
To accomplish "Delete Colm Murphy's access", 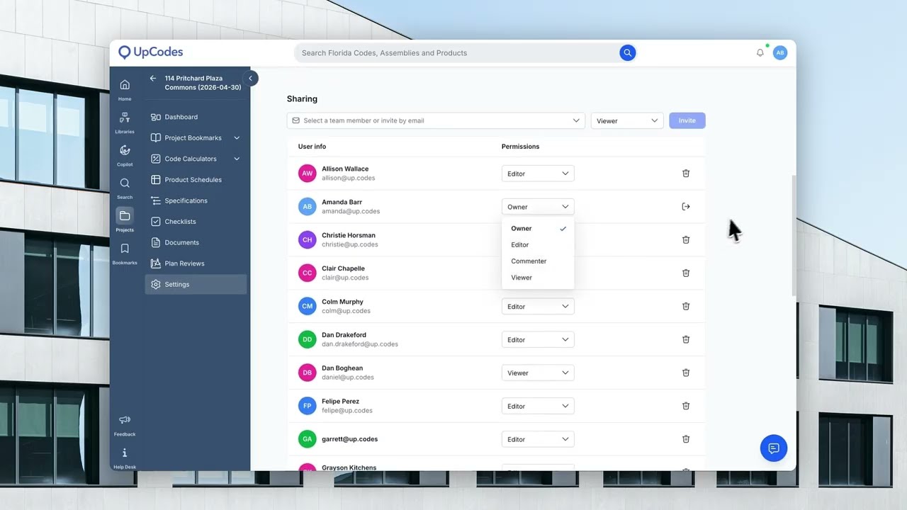I will pyautogui.click(x=686, y=307).
